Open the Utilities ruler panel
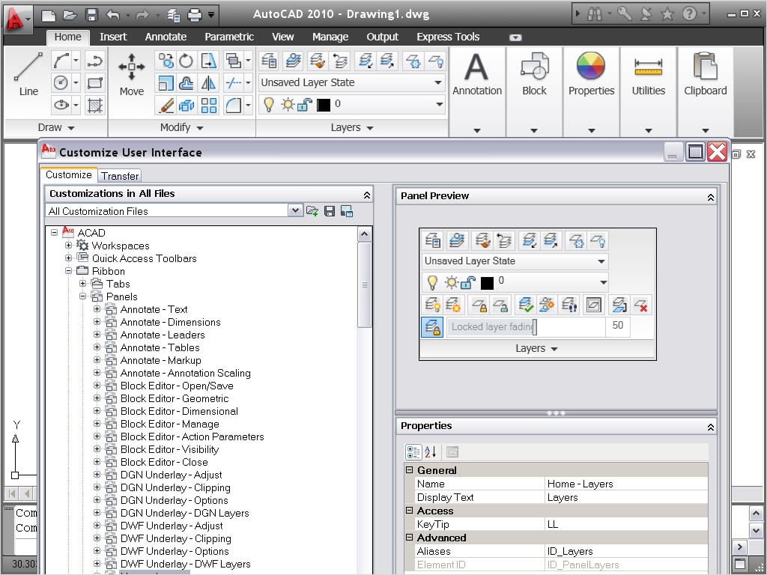Image resolution: width=767 pixels, height=575 pixels. click(648, 75)
